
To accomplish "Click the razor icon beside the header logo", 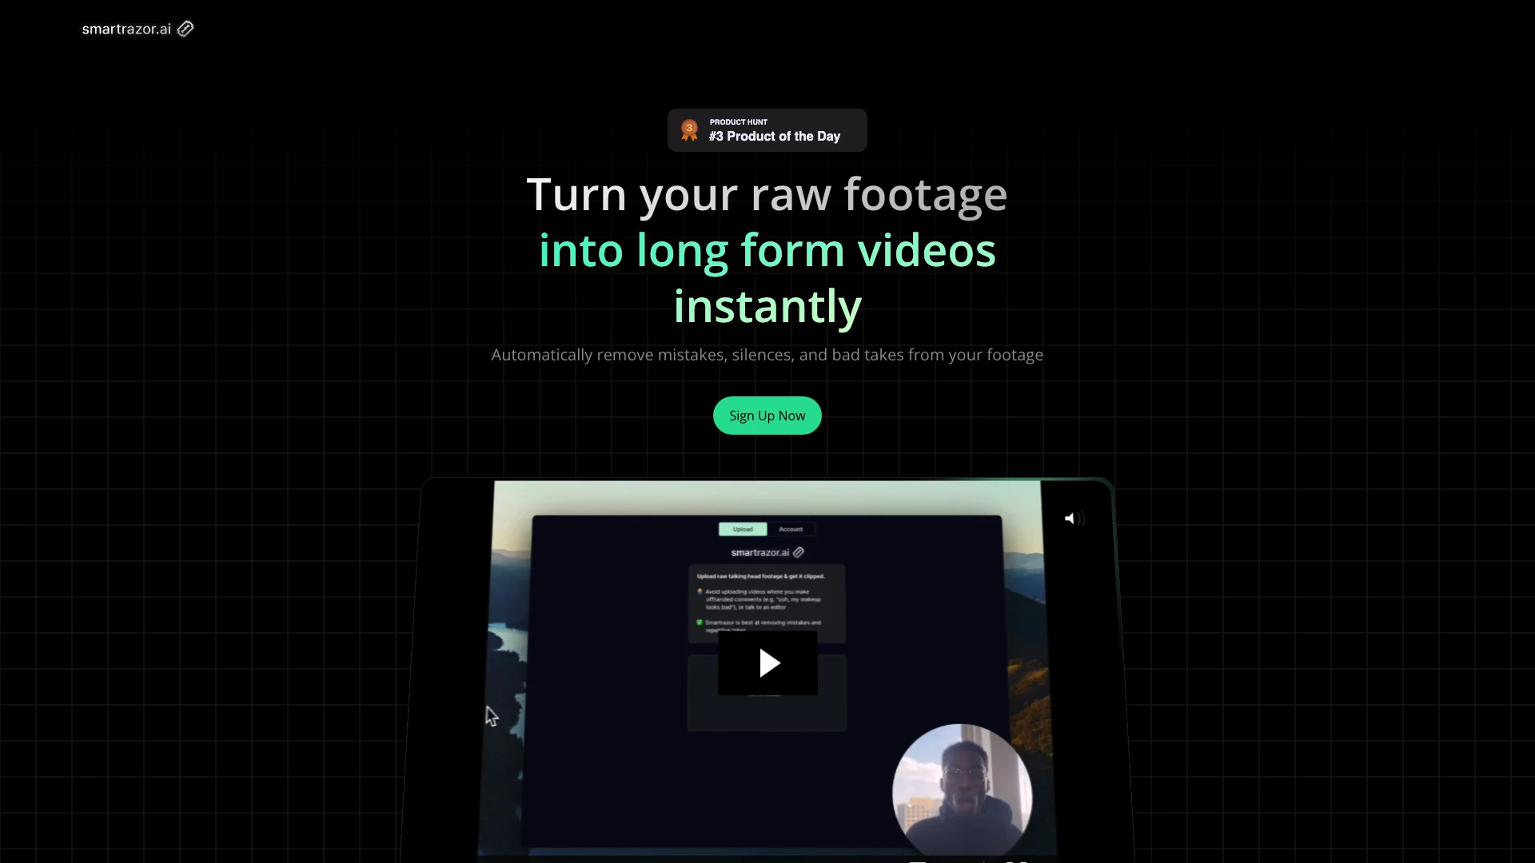I will coord(185,29).
